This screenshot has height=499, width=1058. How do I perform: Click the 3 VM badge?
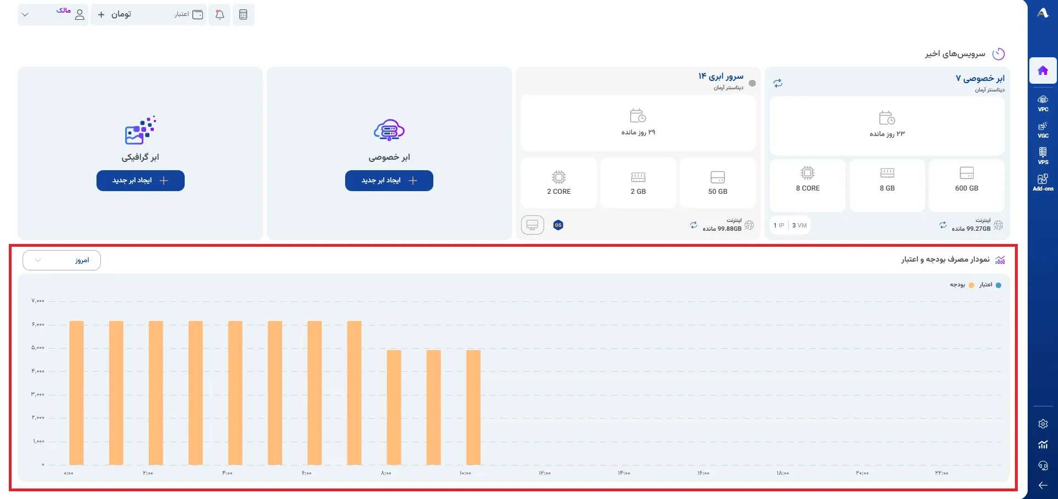pos(799,225)
